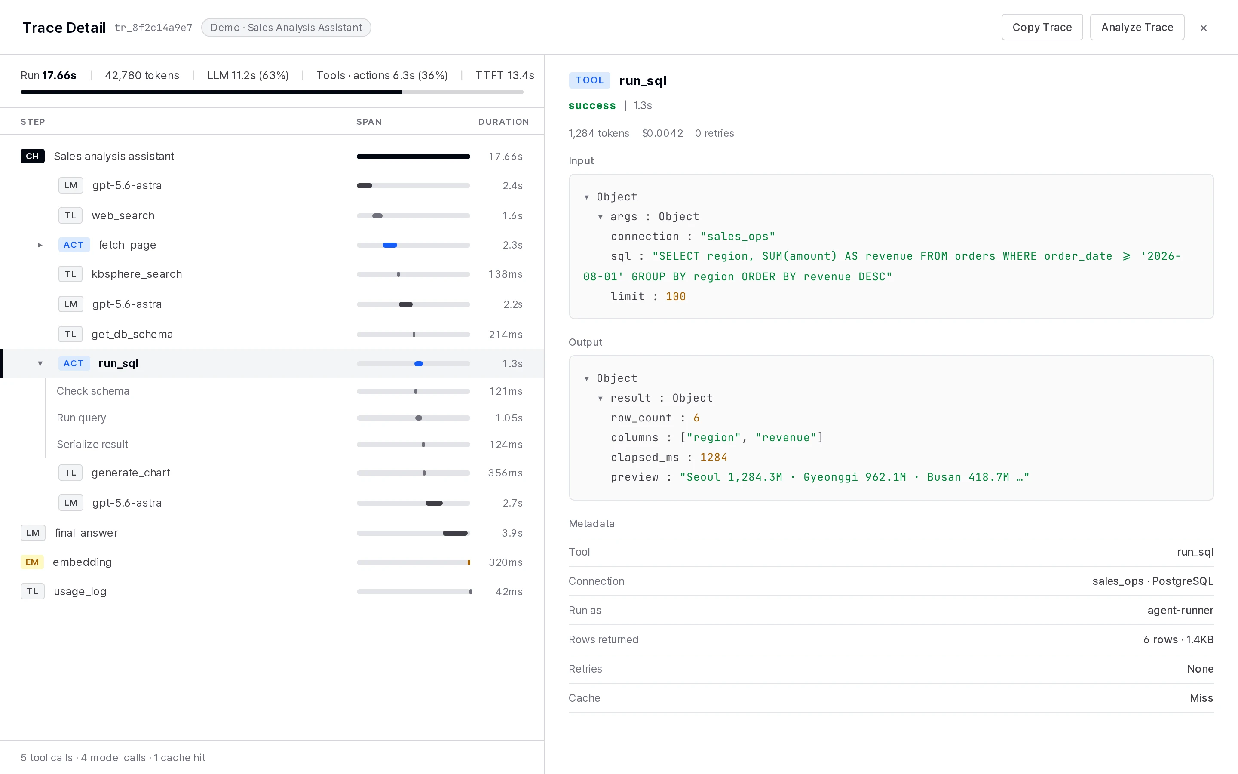Collapse the run_sql step substeps

(40, 363)
